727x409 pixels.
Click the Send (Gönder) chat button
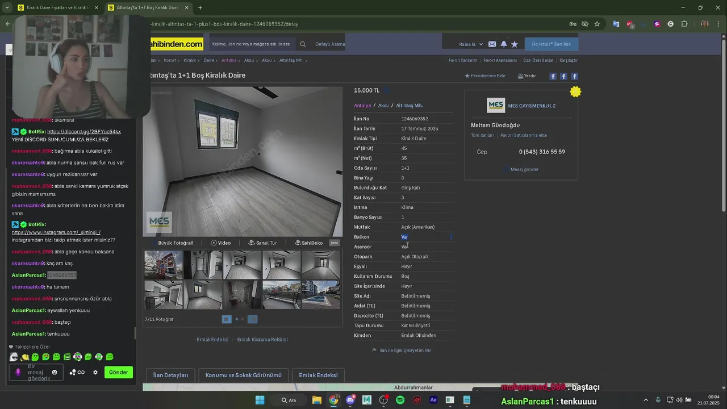(118, 372)
